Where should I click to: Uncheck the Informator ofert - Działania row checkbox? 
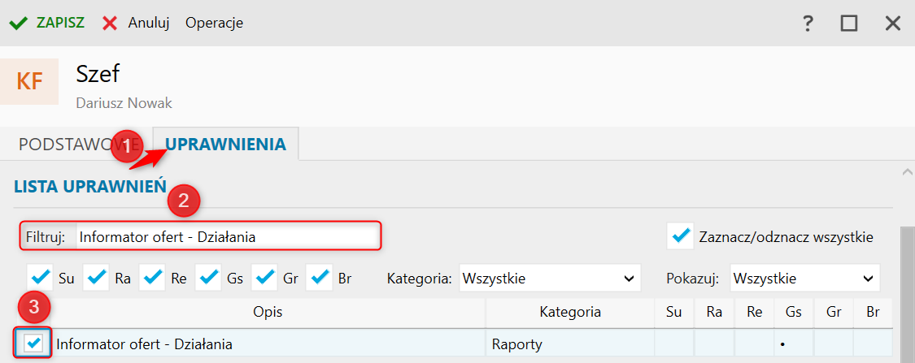click(x=34, y=343)
